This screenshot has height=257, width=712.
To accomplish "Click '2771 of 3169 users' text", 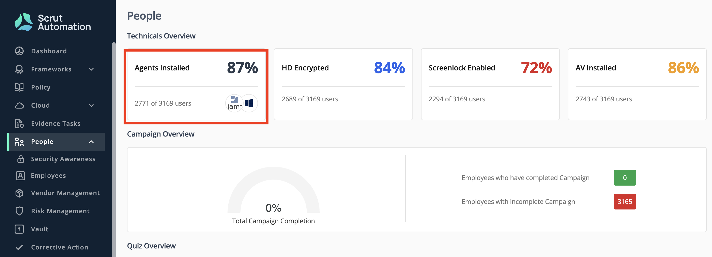I will click(163, 103).
